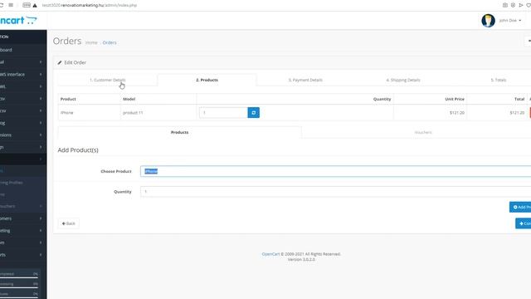The width and height of the screenshot is (531, 299).
Task: Switch to the 1. Customer Details tab
Action: (107, 80)
